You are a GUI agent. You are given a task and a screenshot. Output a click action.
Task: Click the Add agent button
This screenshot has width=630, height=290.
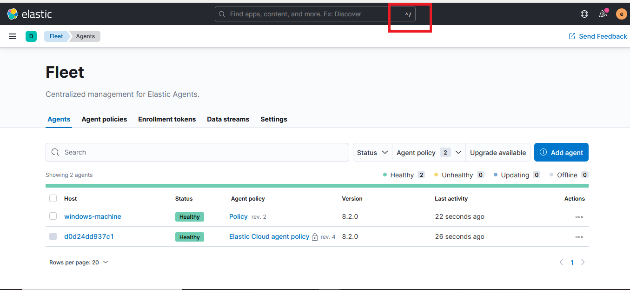click(561, 152)
